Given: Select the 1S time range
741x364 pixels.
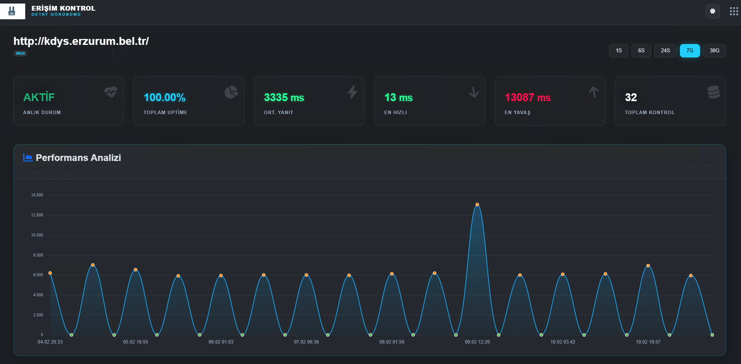Looking at the screenshot, I should click(x=618, y=51).
